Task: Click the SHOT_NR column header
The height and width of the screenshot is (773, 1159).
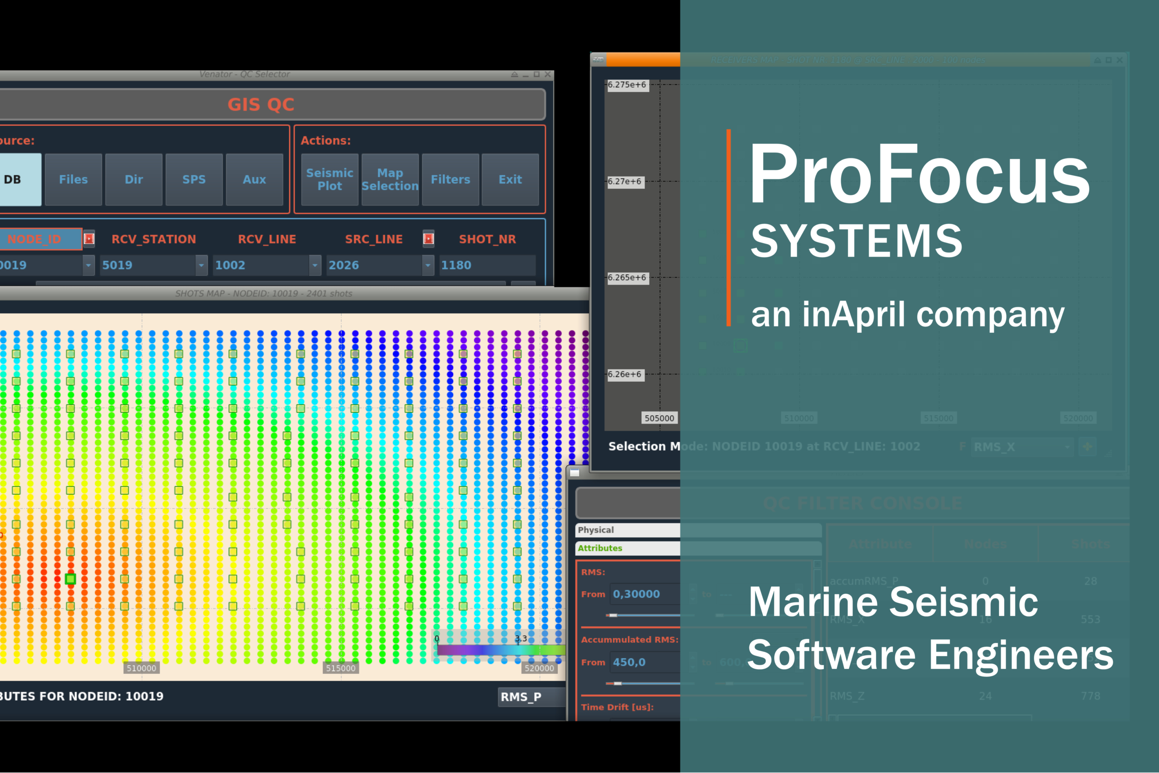Action: coord(487,239)
